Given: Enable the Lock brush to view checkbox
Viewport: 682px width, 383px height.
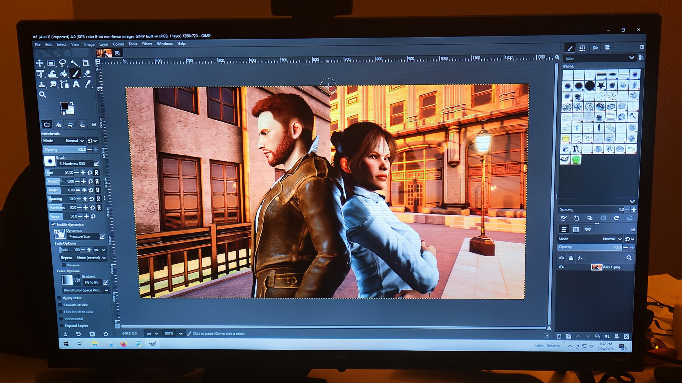Looking at the screenshot, I should coord(61,312).
